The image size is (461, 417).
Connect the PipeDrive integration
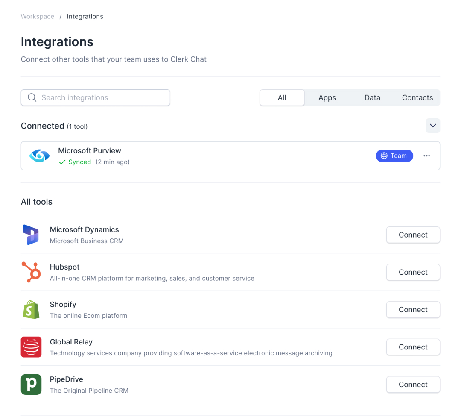click(x=413, y=385)
